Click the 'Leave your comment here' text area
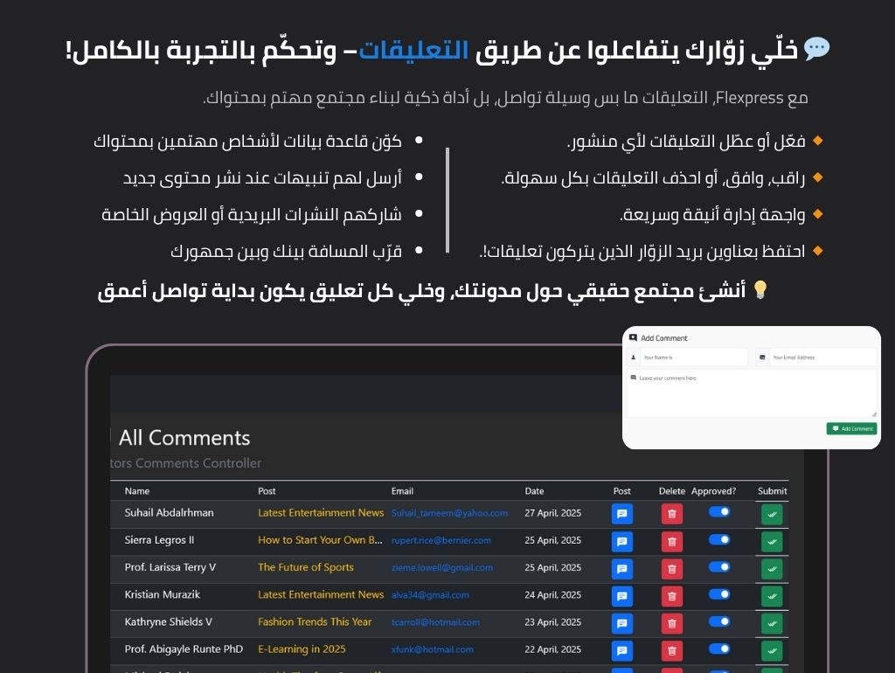895x673 pixels. pyautogui.click(x=752, y=393)
